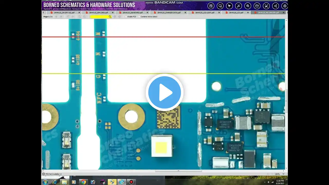
Task: Go to next page with the right arrow
Action: coord(61,17)
